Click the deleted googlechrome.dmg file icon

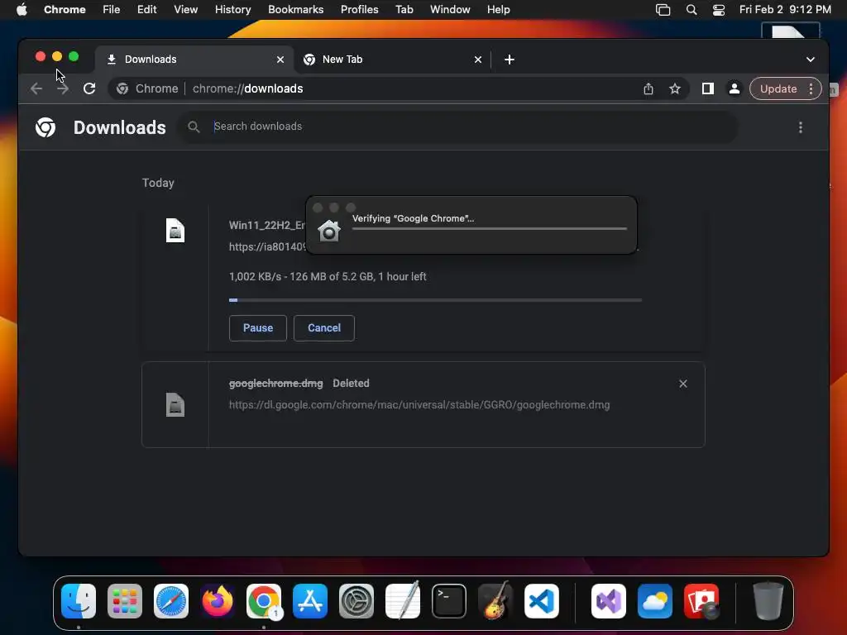(175, 404)
